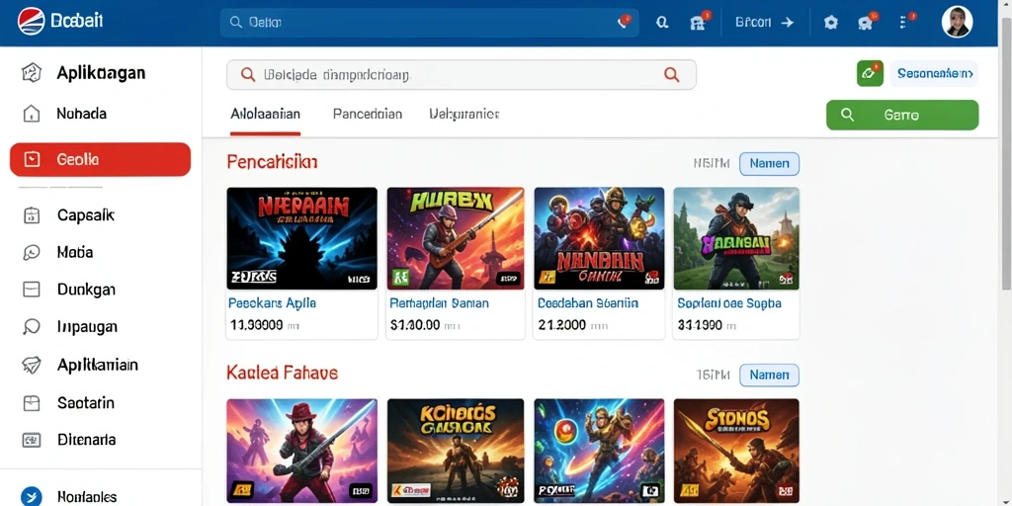Click the price 31.1900

coord(701,326)
